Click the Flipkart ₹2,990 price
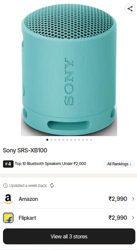The image size is (137, 250). [x=118, y=218]
